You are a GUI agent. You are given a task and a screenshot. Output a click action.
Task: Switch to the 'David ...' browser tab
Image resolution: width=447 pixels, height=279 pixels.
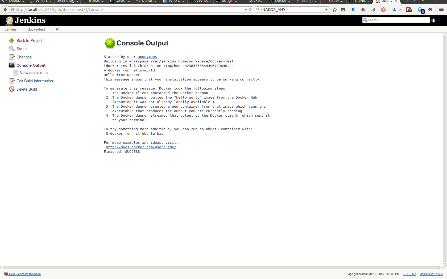(121, 2)
